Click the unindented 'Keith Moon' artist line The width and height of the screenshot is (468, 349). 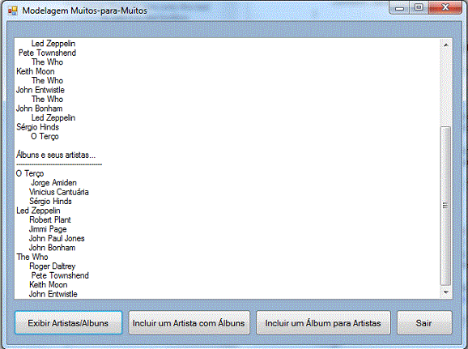[36, 71]
